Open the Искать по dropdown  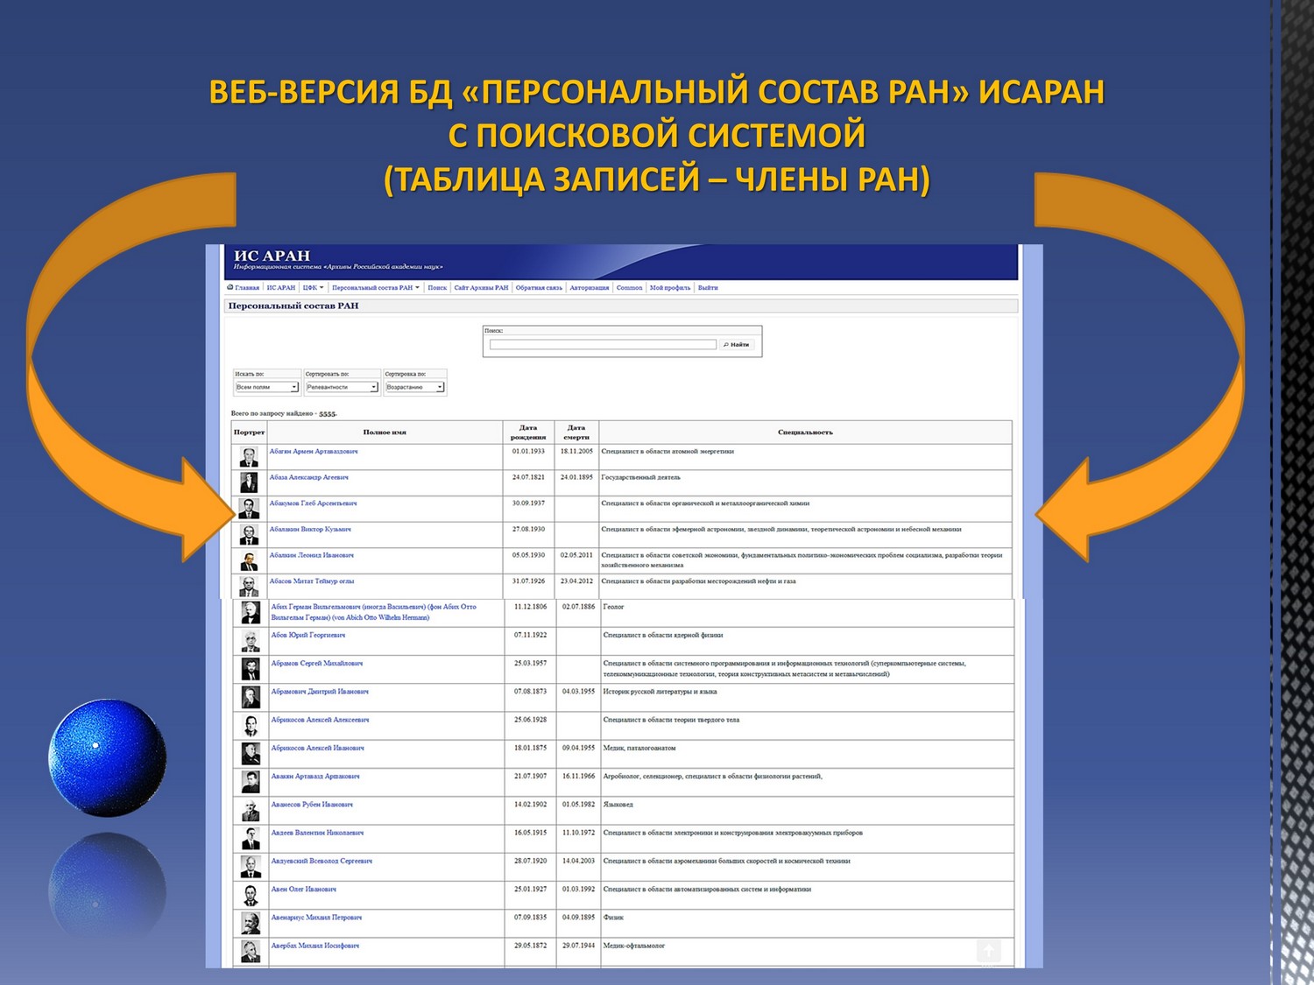coord(267,387)
